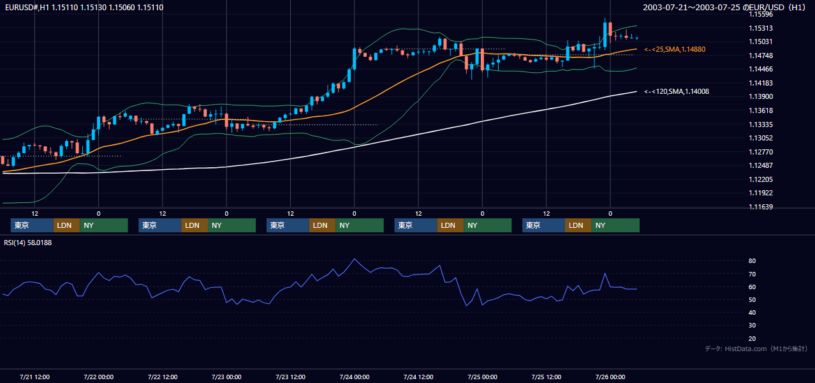
Task: Select the 25 SMA label reading 1.14880
Action: (x=675, y=49)
